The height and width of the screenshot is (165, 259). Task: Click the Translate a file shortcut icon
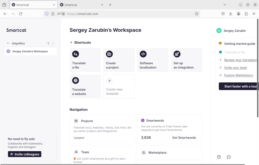75,54
